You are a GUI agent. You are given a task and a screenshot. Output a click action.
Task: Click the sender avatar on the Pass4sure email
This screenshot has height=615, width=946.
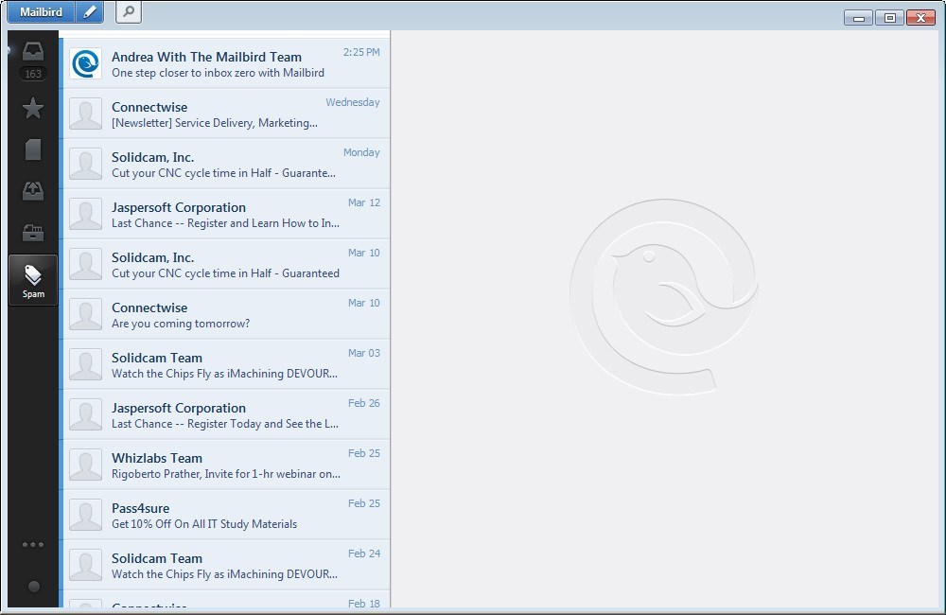pos(85,514)
